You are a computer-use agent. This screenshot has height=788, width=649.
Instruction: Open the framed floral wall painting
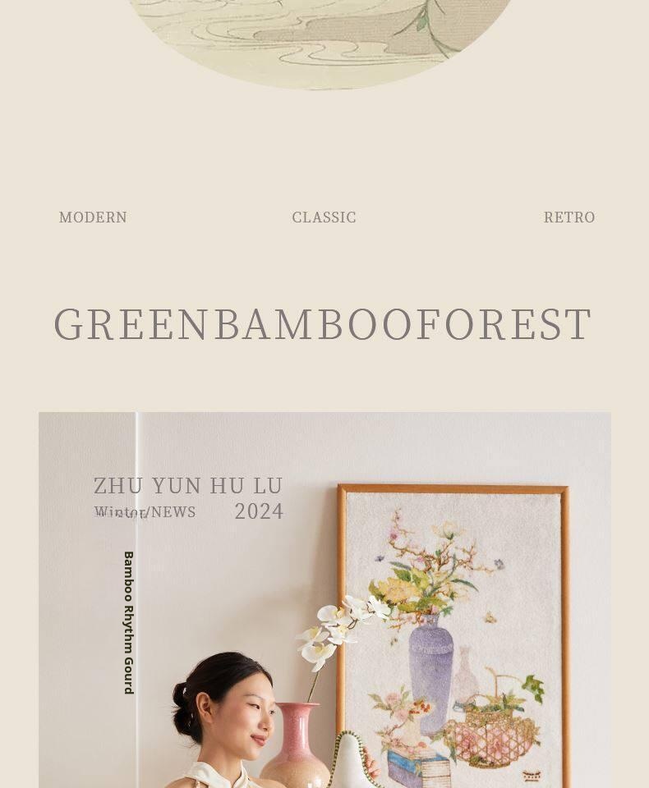[x=453, y=635]
